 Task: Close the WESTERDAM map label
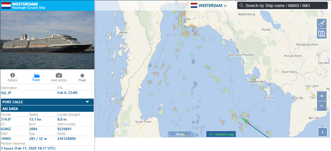point(225,6)
